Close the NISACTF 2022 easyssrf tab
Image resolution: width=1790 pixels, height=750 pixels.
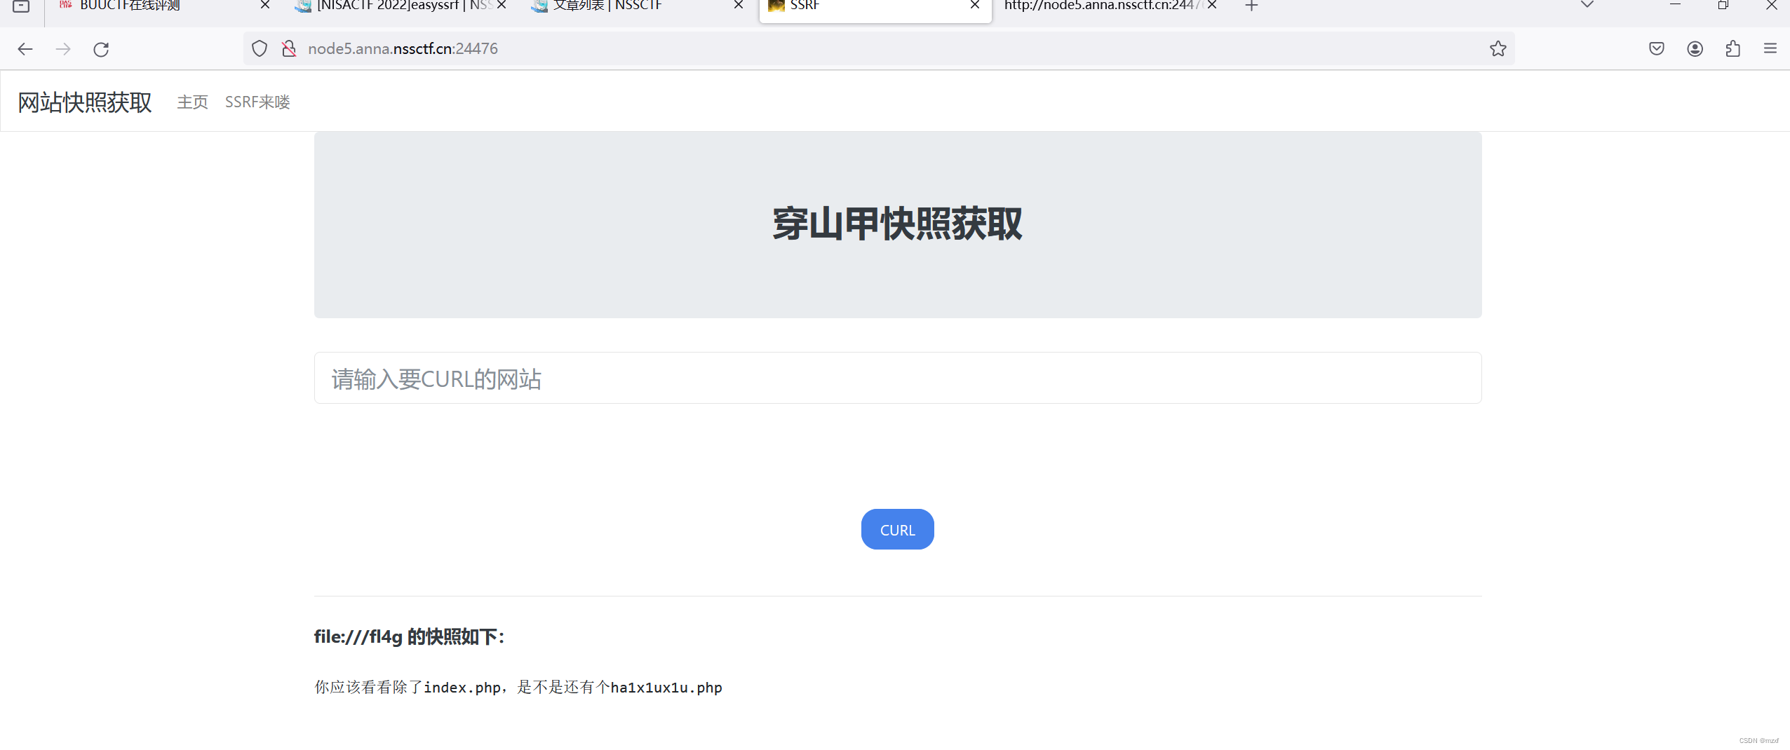point(502,6)
